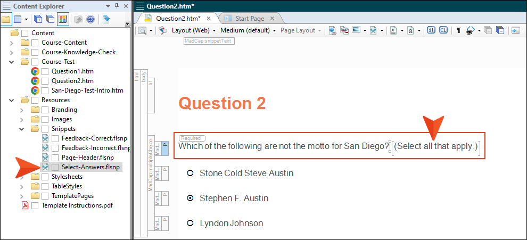The height and width of the screenshot is (240, 527).
Task: Select Template Instructions.pdf in tree
Action: pos(77,205)
